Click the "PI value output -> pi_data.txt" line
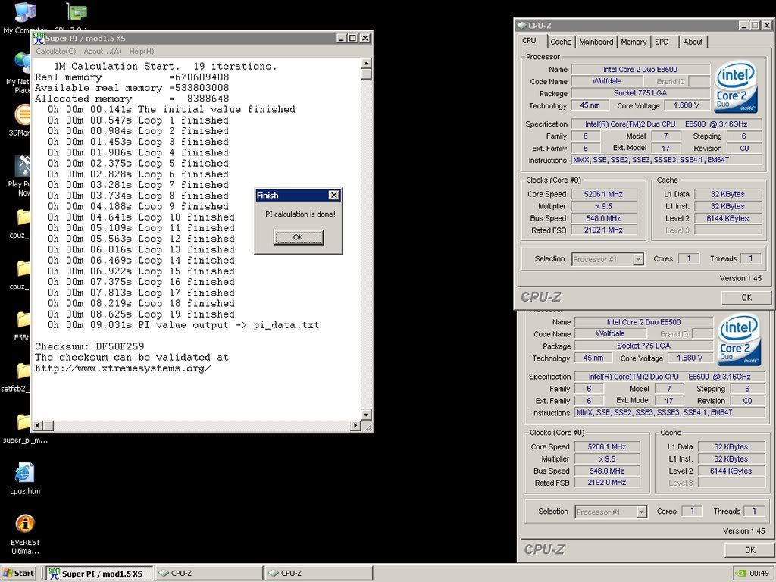 point(183,325)
